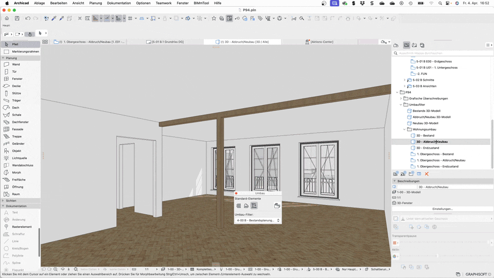Choose the Raum zone tool
Image resolution: width=494 pixels, height=278 pixels.
pos(21,194)
